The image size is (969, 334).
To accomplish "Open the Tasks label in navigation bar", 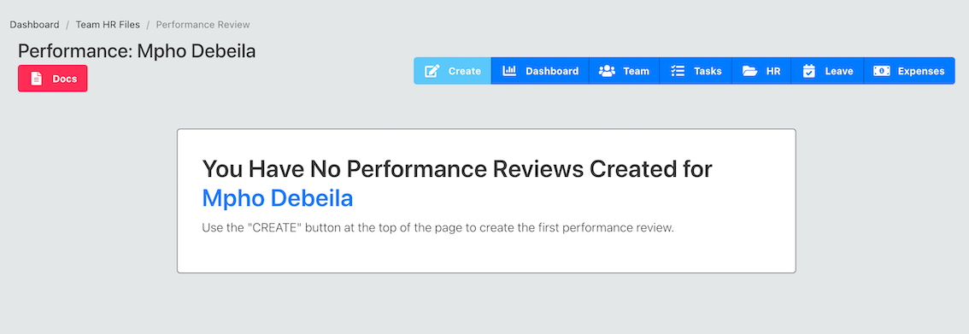I will [x=708, y=71].
